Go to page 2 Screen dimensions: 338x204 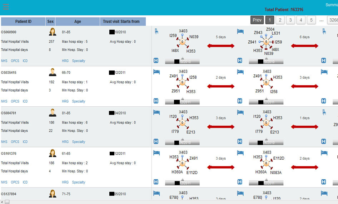(x=280, y=20)
